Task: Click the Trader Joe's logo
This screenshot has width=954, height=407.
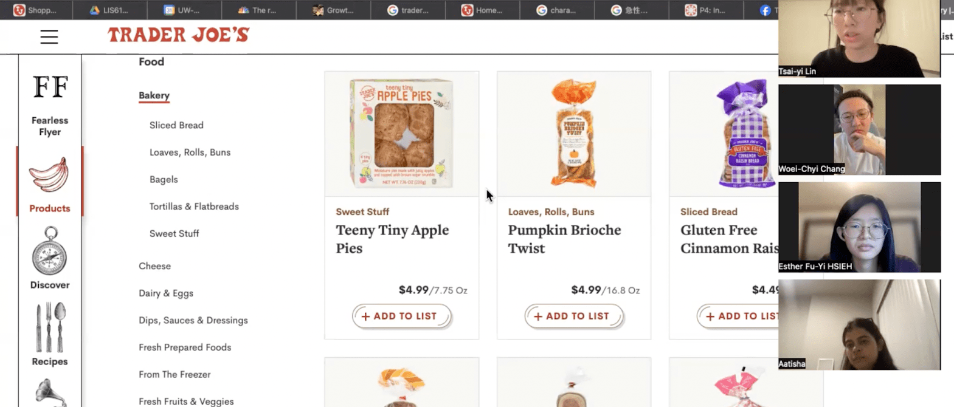Action: pos(178,35)
